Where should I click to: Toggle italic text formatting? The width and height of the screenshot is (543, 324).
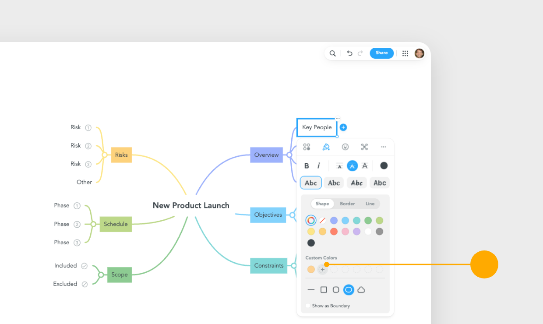tap(318, 166)
